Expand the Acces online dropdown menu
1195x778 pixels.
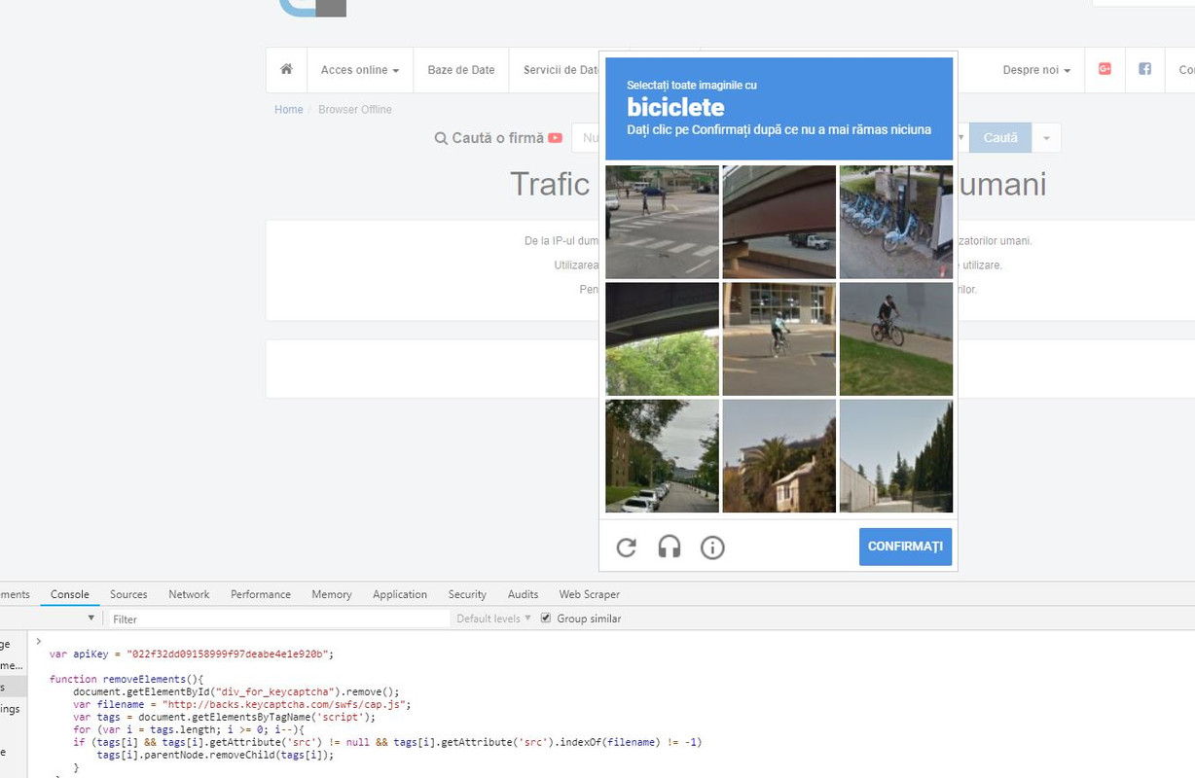(360, 70)
